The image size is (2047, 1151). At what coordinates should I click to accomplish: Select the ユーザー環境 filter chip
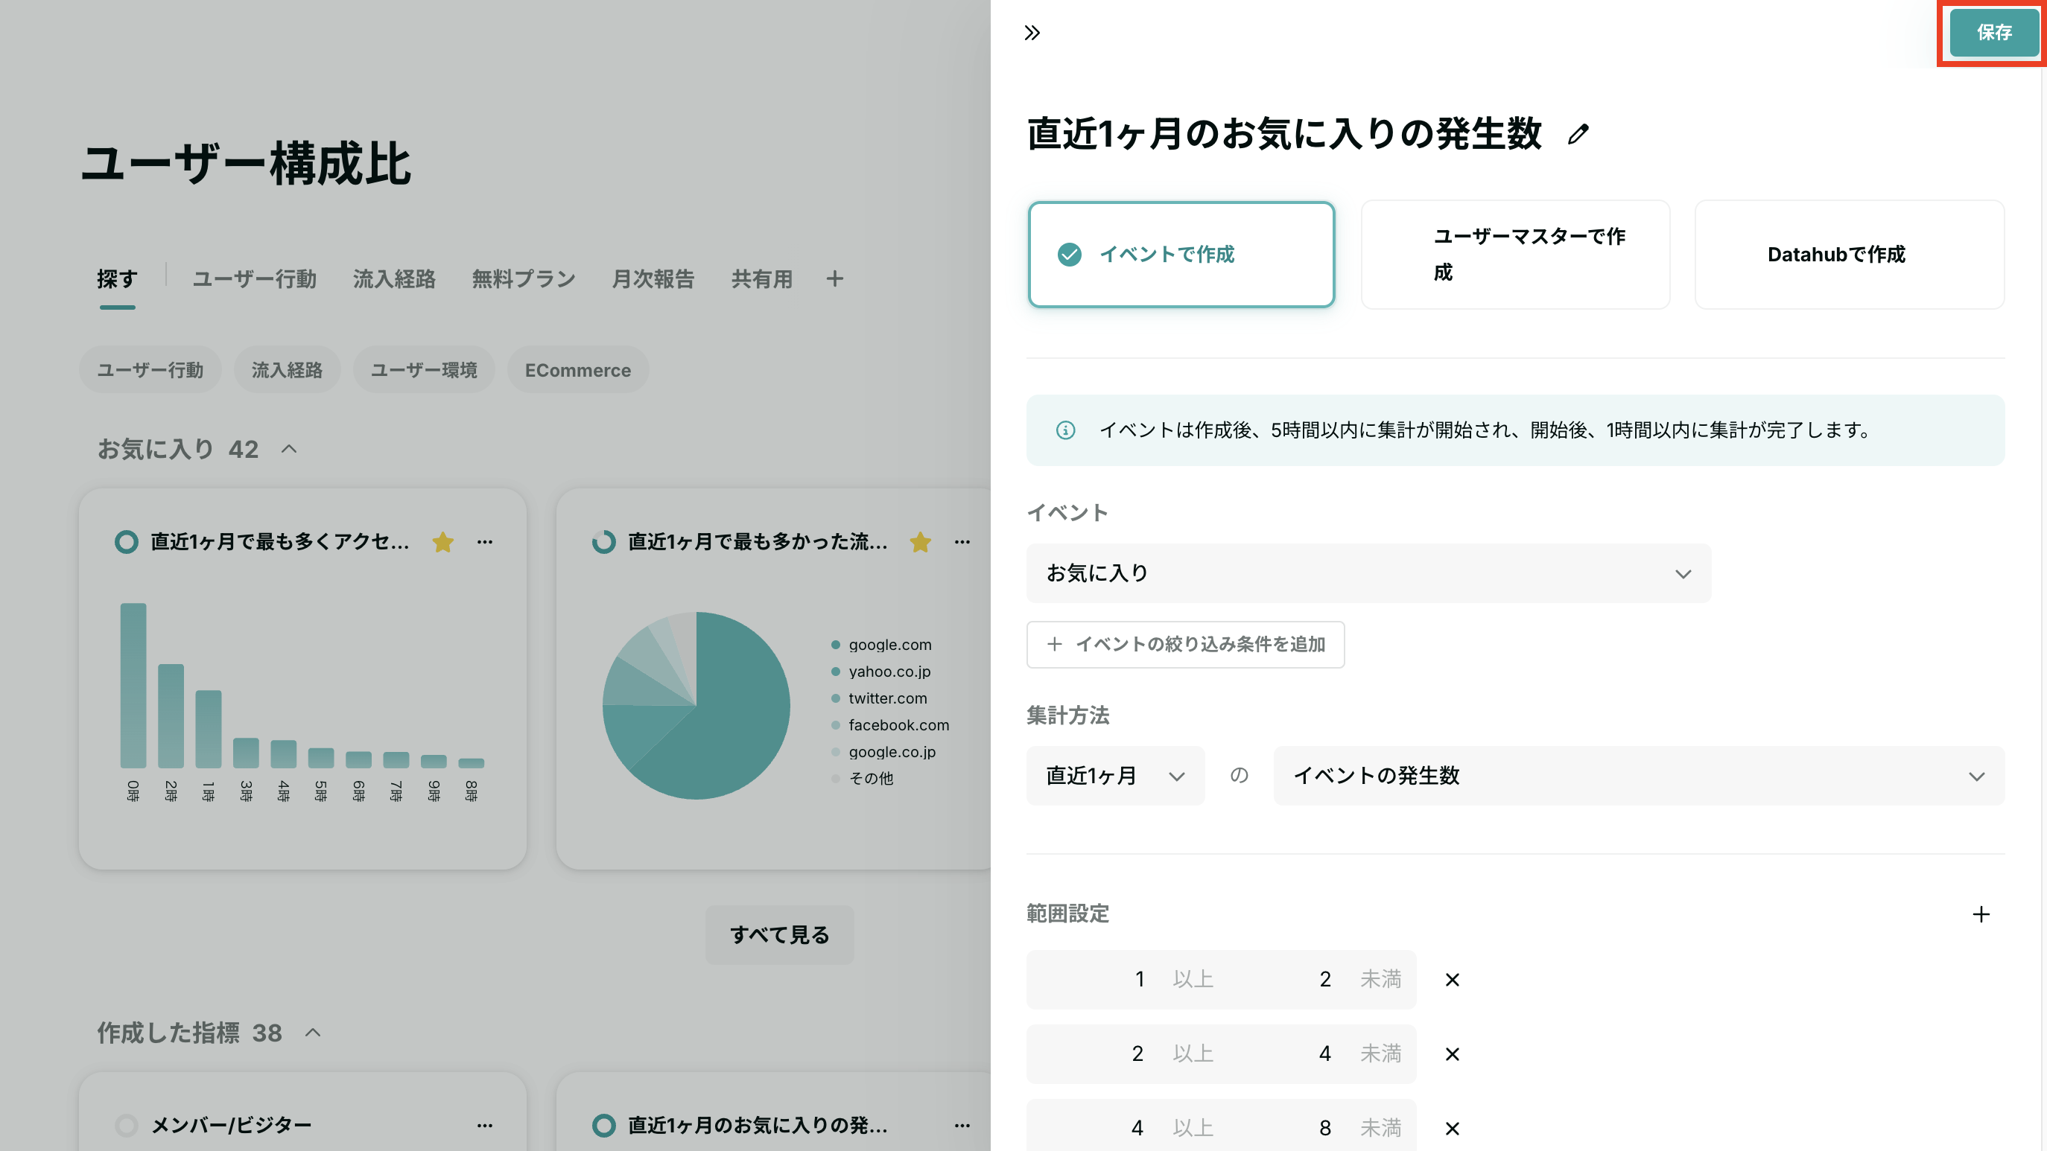424,369
